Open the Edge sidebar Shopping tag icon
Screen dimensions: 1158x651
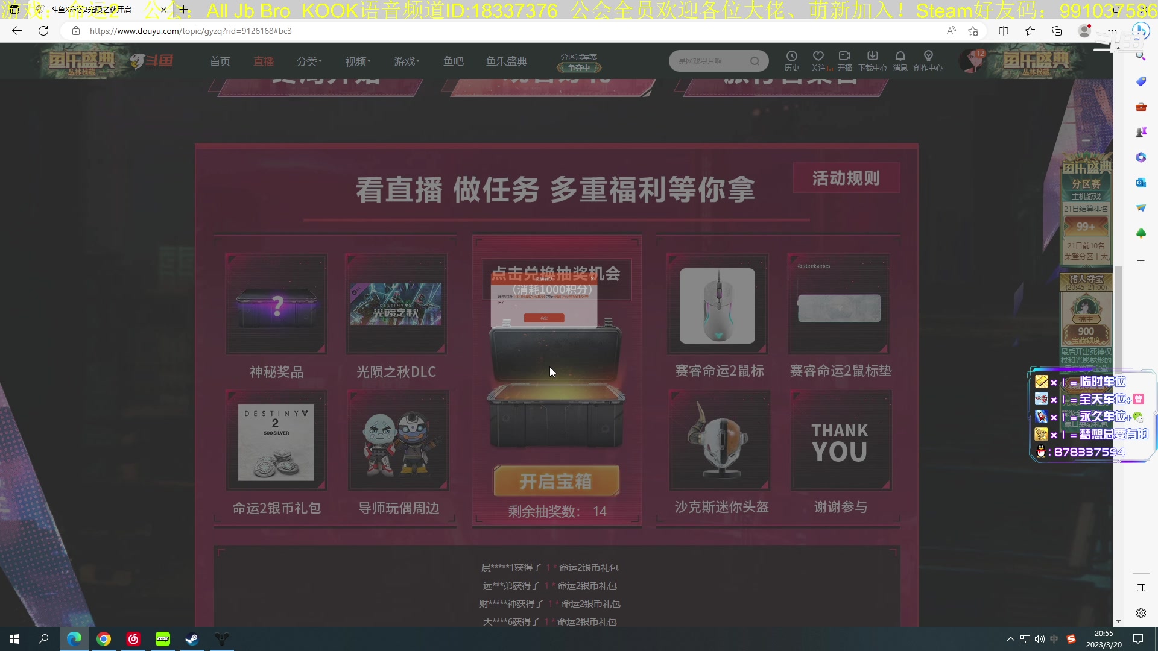(x=1141, y=81)
